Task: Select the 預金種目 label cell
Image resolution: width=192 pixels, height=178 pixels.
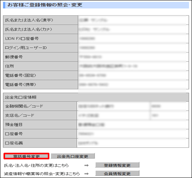Action: (40, 124)
